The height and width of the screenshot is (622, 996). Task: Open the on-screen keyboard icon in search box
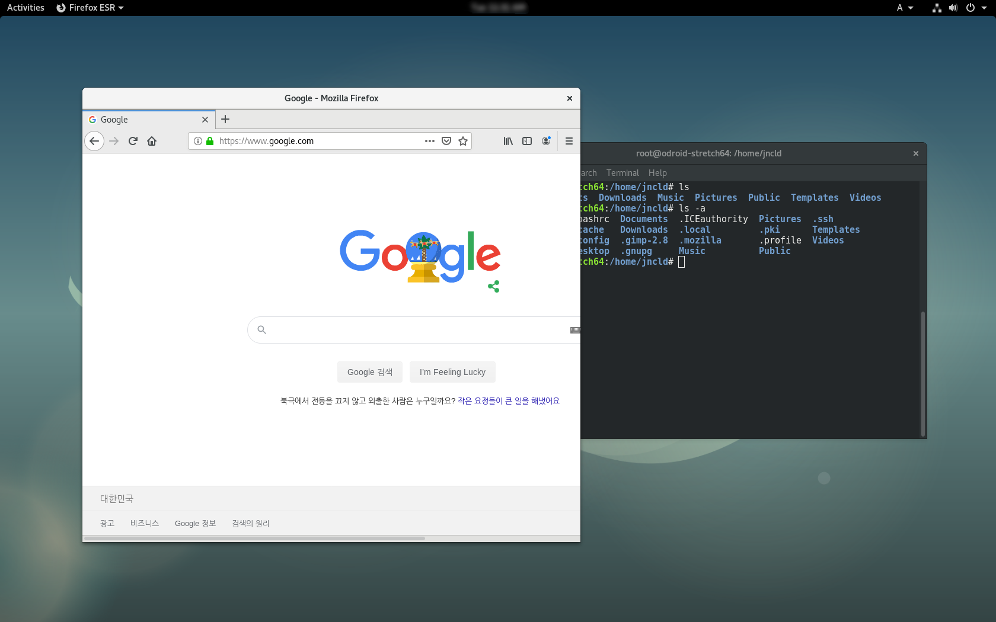(575, 330)
